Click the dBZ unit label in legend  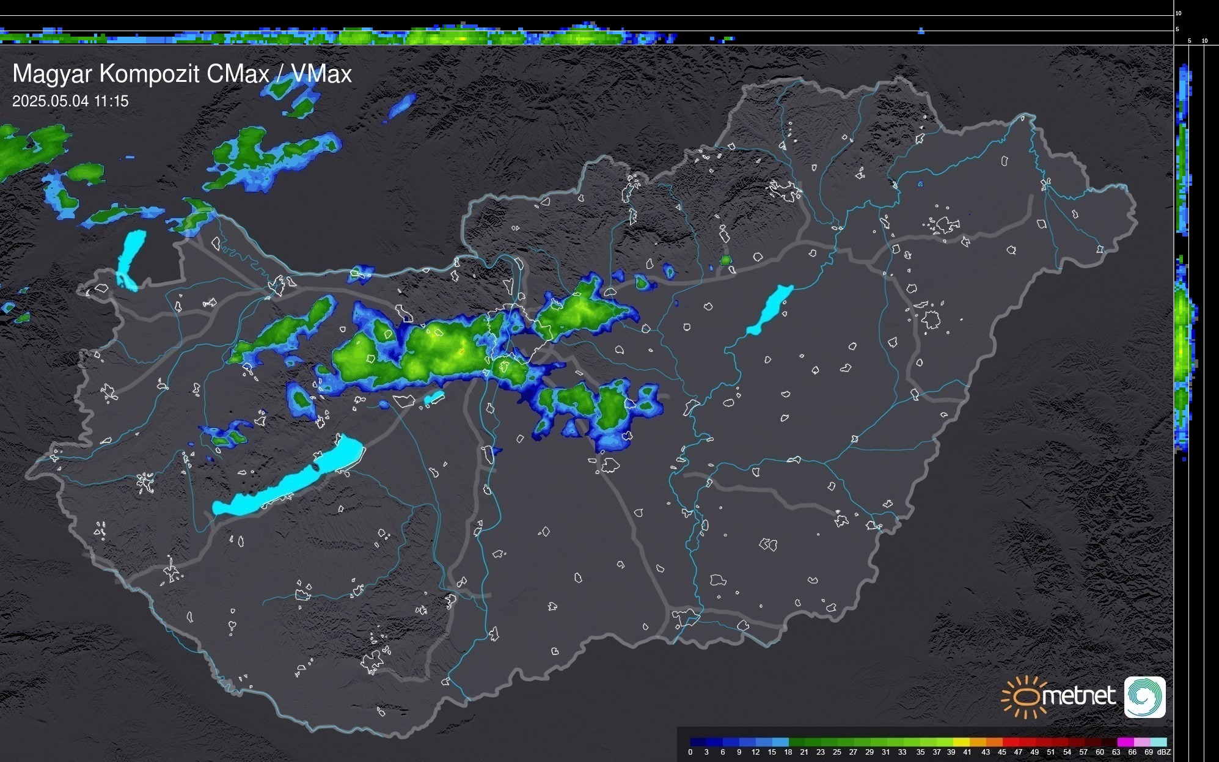(x=1163, y=752)
